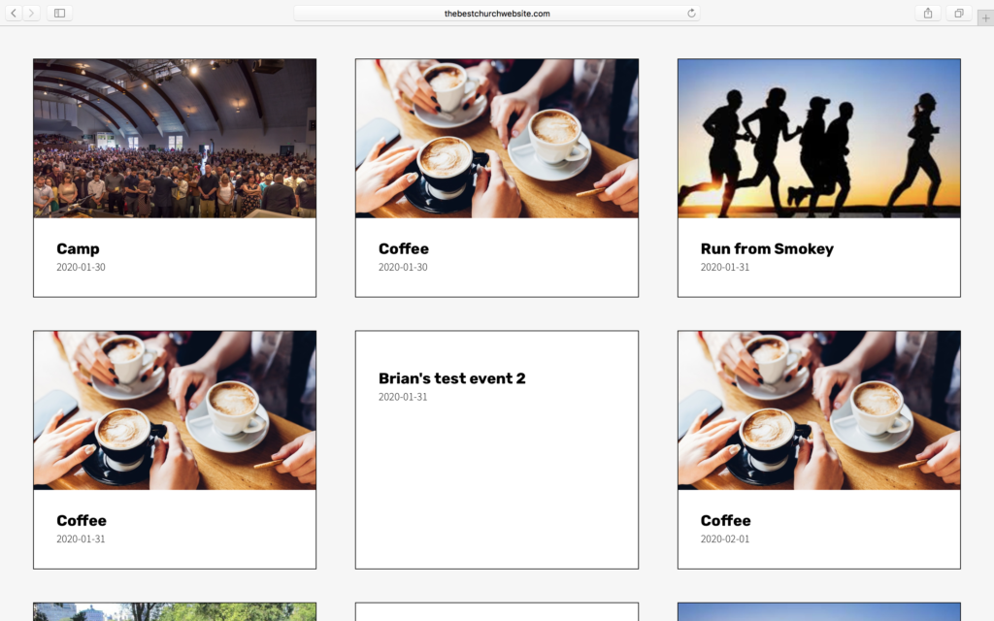Screen dimensions: 994x621
Task: Select the Coffee title dated 2020-01-30
Action: [403, 248]
